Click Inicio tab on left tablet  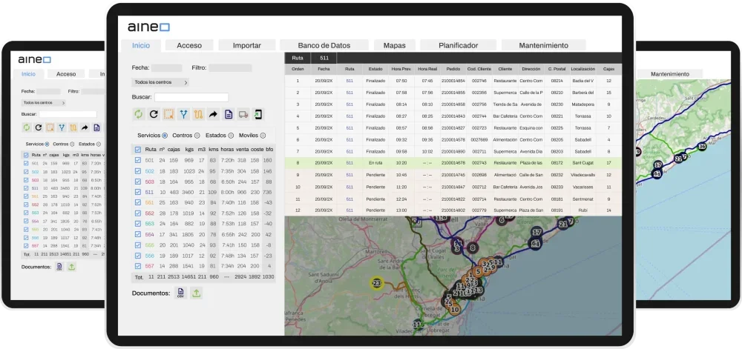click(x=28, y=73)
